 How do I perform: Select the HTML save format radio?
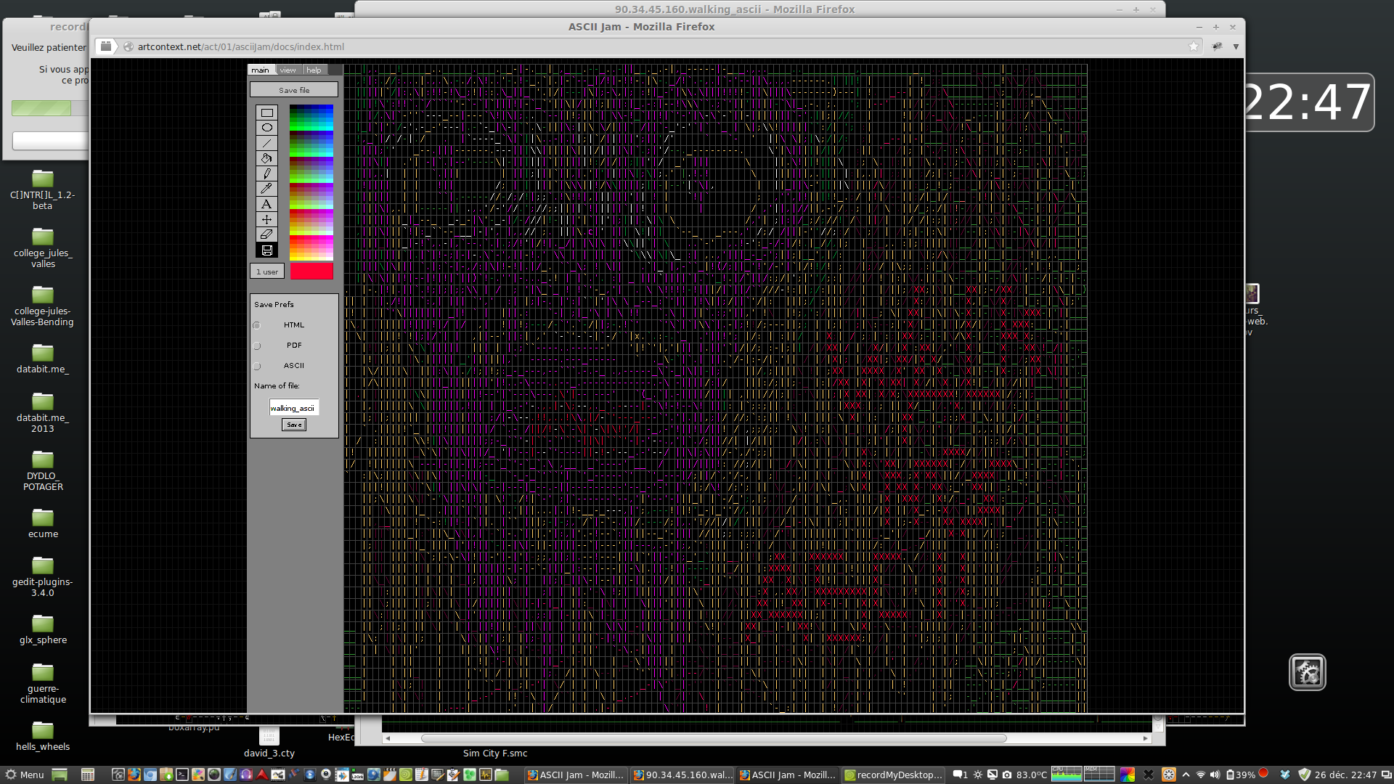click(x=257, y=325)
